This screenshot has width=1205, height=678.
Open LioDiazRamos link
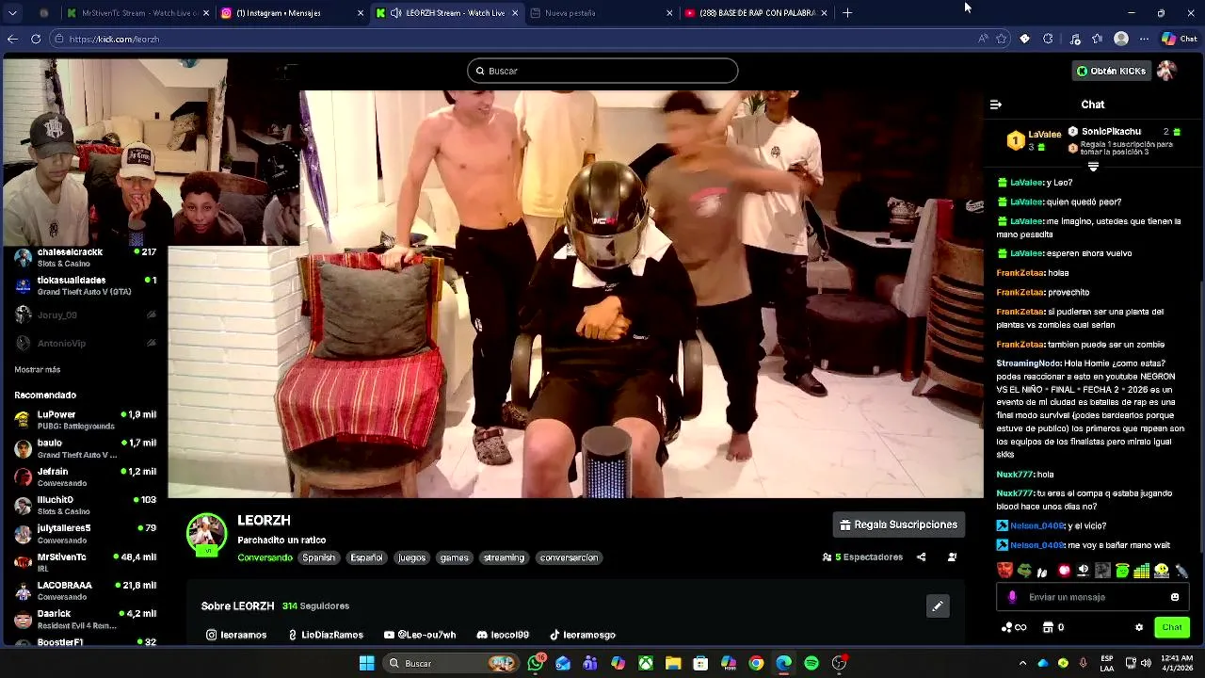(x=326, y=635)
